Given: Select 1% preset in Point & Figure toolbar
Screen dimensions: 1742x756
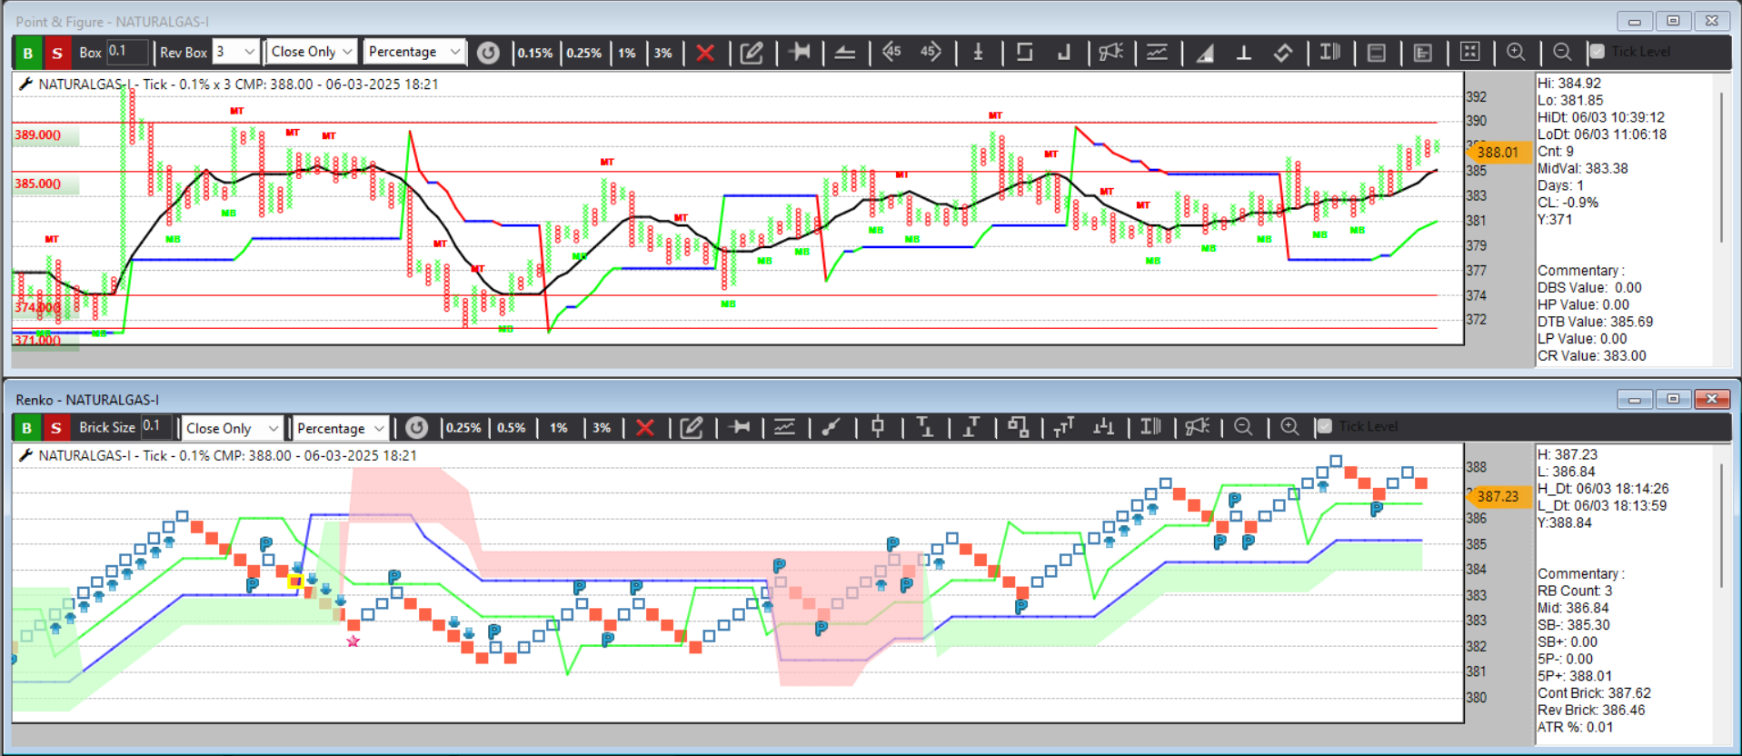Looking at the screenshot, I should (x=627, y=53).
